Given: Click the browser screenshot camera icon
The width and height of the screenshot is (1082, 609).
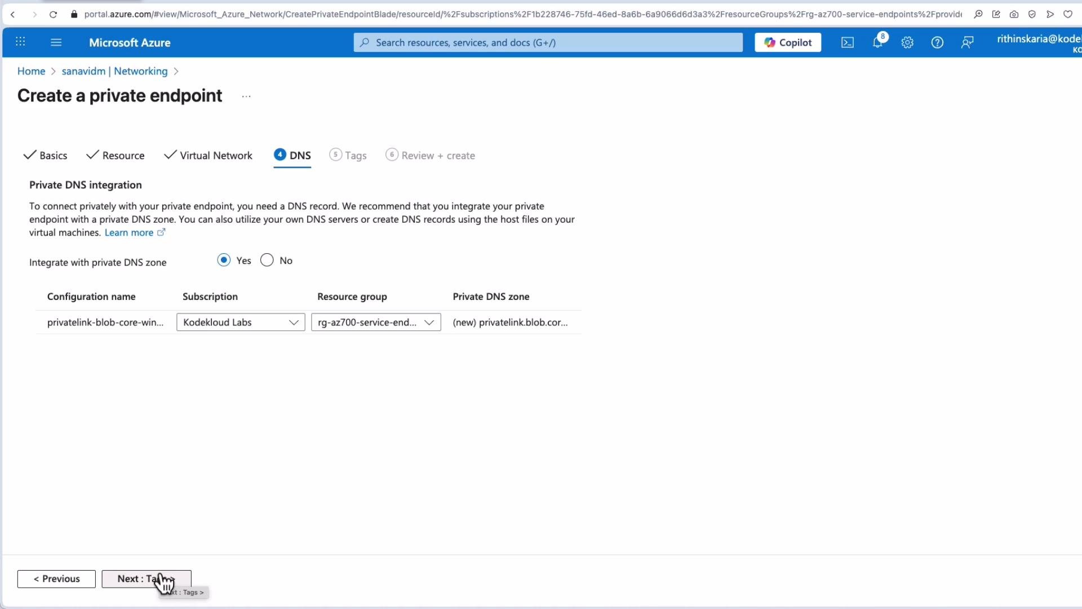Looking at the screenshot, I should pyautogui.click(x=1014, y=15).
